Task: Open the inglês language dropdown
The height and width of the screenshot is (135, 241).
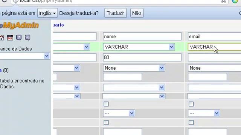Action: tap(47, 13)
